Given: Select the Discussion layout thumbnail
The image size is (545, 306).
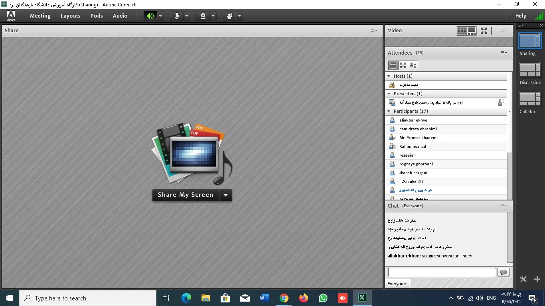Looking at the screenshot, I should point(530,71).
